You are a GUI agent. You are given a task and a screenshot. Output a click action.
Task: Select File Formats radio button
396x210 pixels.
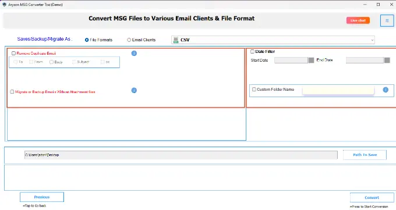pos(87,40)
